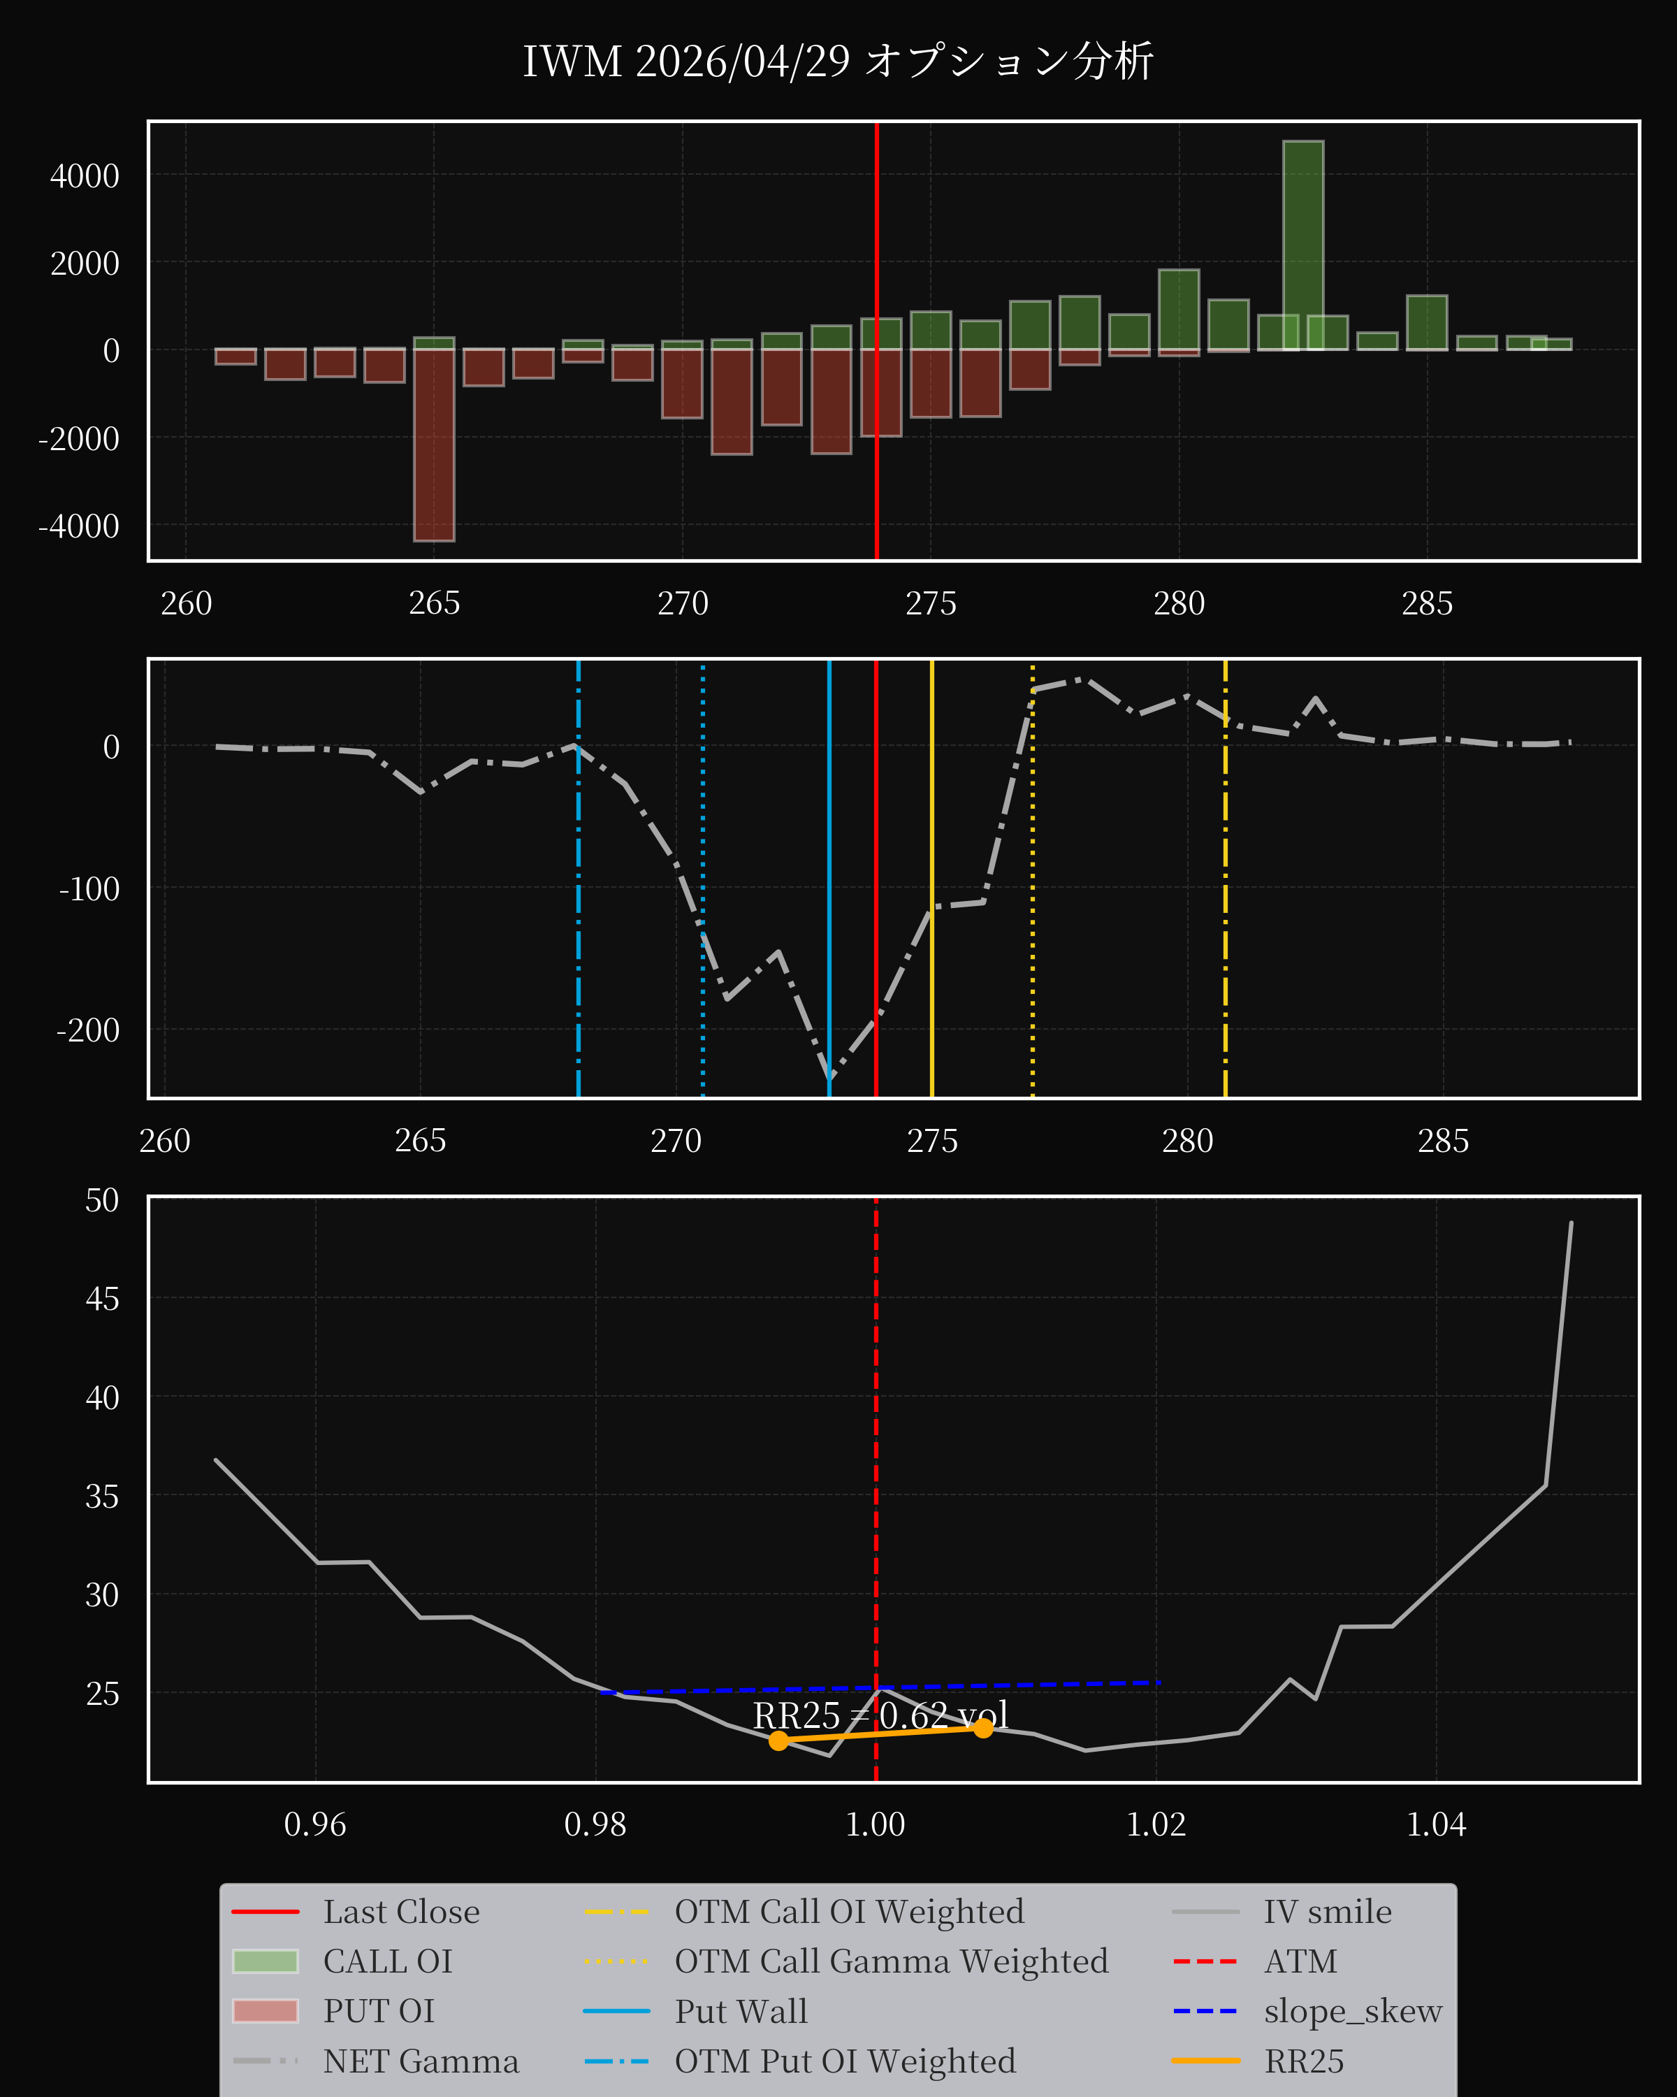The width and height of the screenshot is (1677, 2097).
Task: Click the "-100" y-axis label on gamma chart
Action: pyautogui.click(x=89, y=888)
